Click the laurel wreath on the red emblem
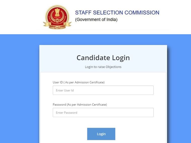The image size is (191, 143). (57, 16)
